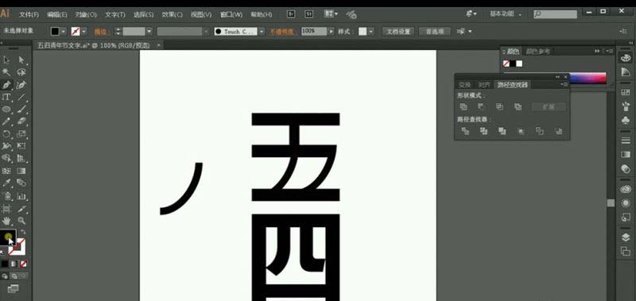Open the graphic style dropdown
The width and height of the screenshot is (636, 301).
tap(371, 31)
